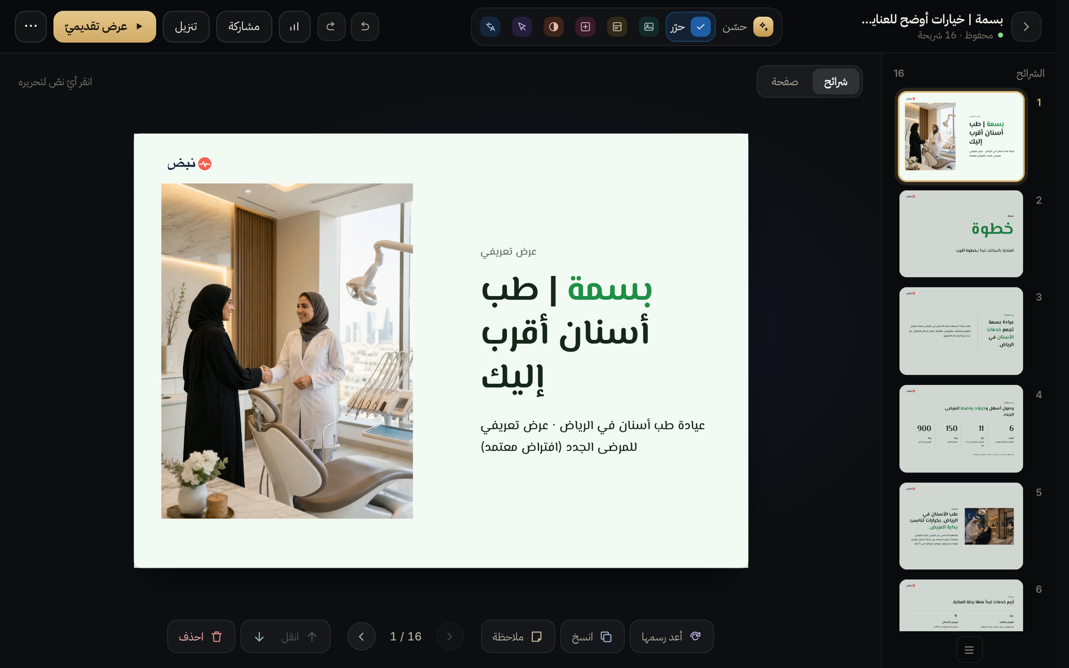Open the half-circle contrast theme icon
Screen dimensions: 1069x668
[x=554, y=27]
